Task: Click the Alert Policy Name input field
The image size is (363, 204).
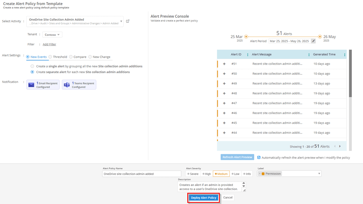Action: click(x=142, y=174)
